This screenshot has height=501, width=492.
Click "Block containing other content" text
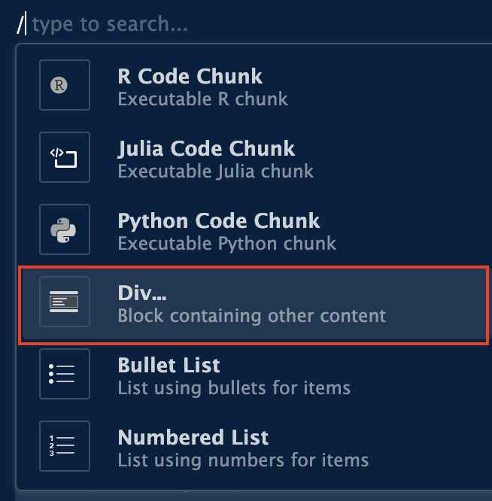click(x=251, y=315)
